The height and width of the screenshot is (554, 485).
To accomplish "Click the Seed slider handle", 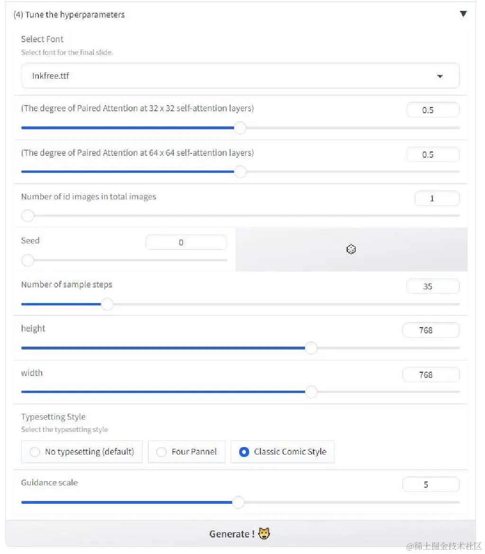I will click(28, 260).
